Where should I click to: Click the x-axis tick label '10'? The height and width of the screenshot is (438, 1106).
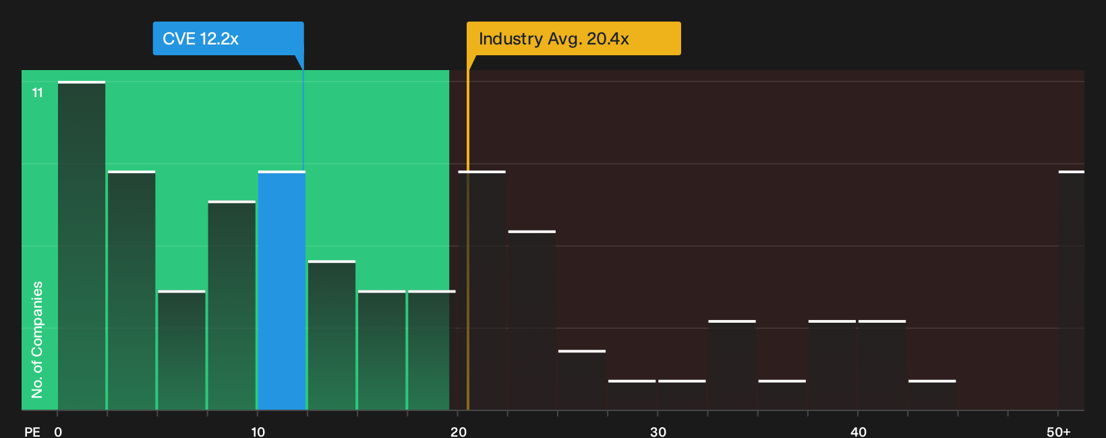(x=258, y=432)
